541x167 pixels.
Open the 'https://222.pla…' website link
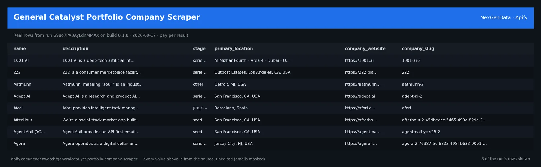[x=361, y=72]
